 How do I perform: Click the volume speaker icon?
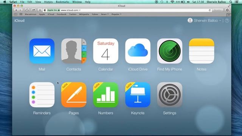[188, 2]
